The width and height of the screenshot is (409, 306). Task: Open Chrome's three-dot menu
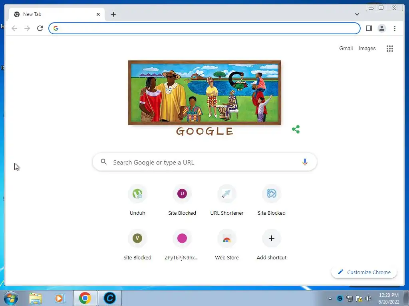pos(395,28)
